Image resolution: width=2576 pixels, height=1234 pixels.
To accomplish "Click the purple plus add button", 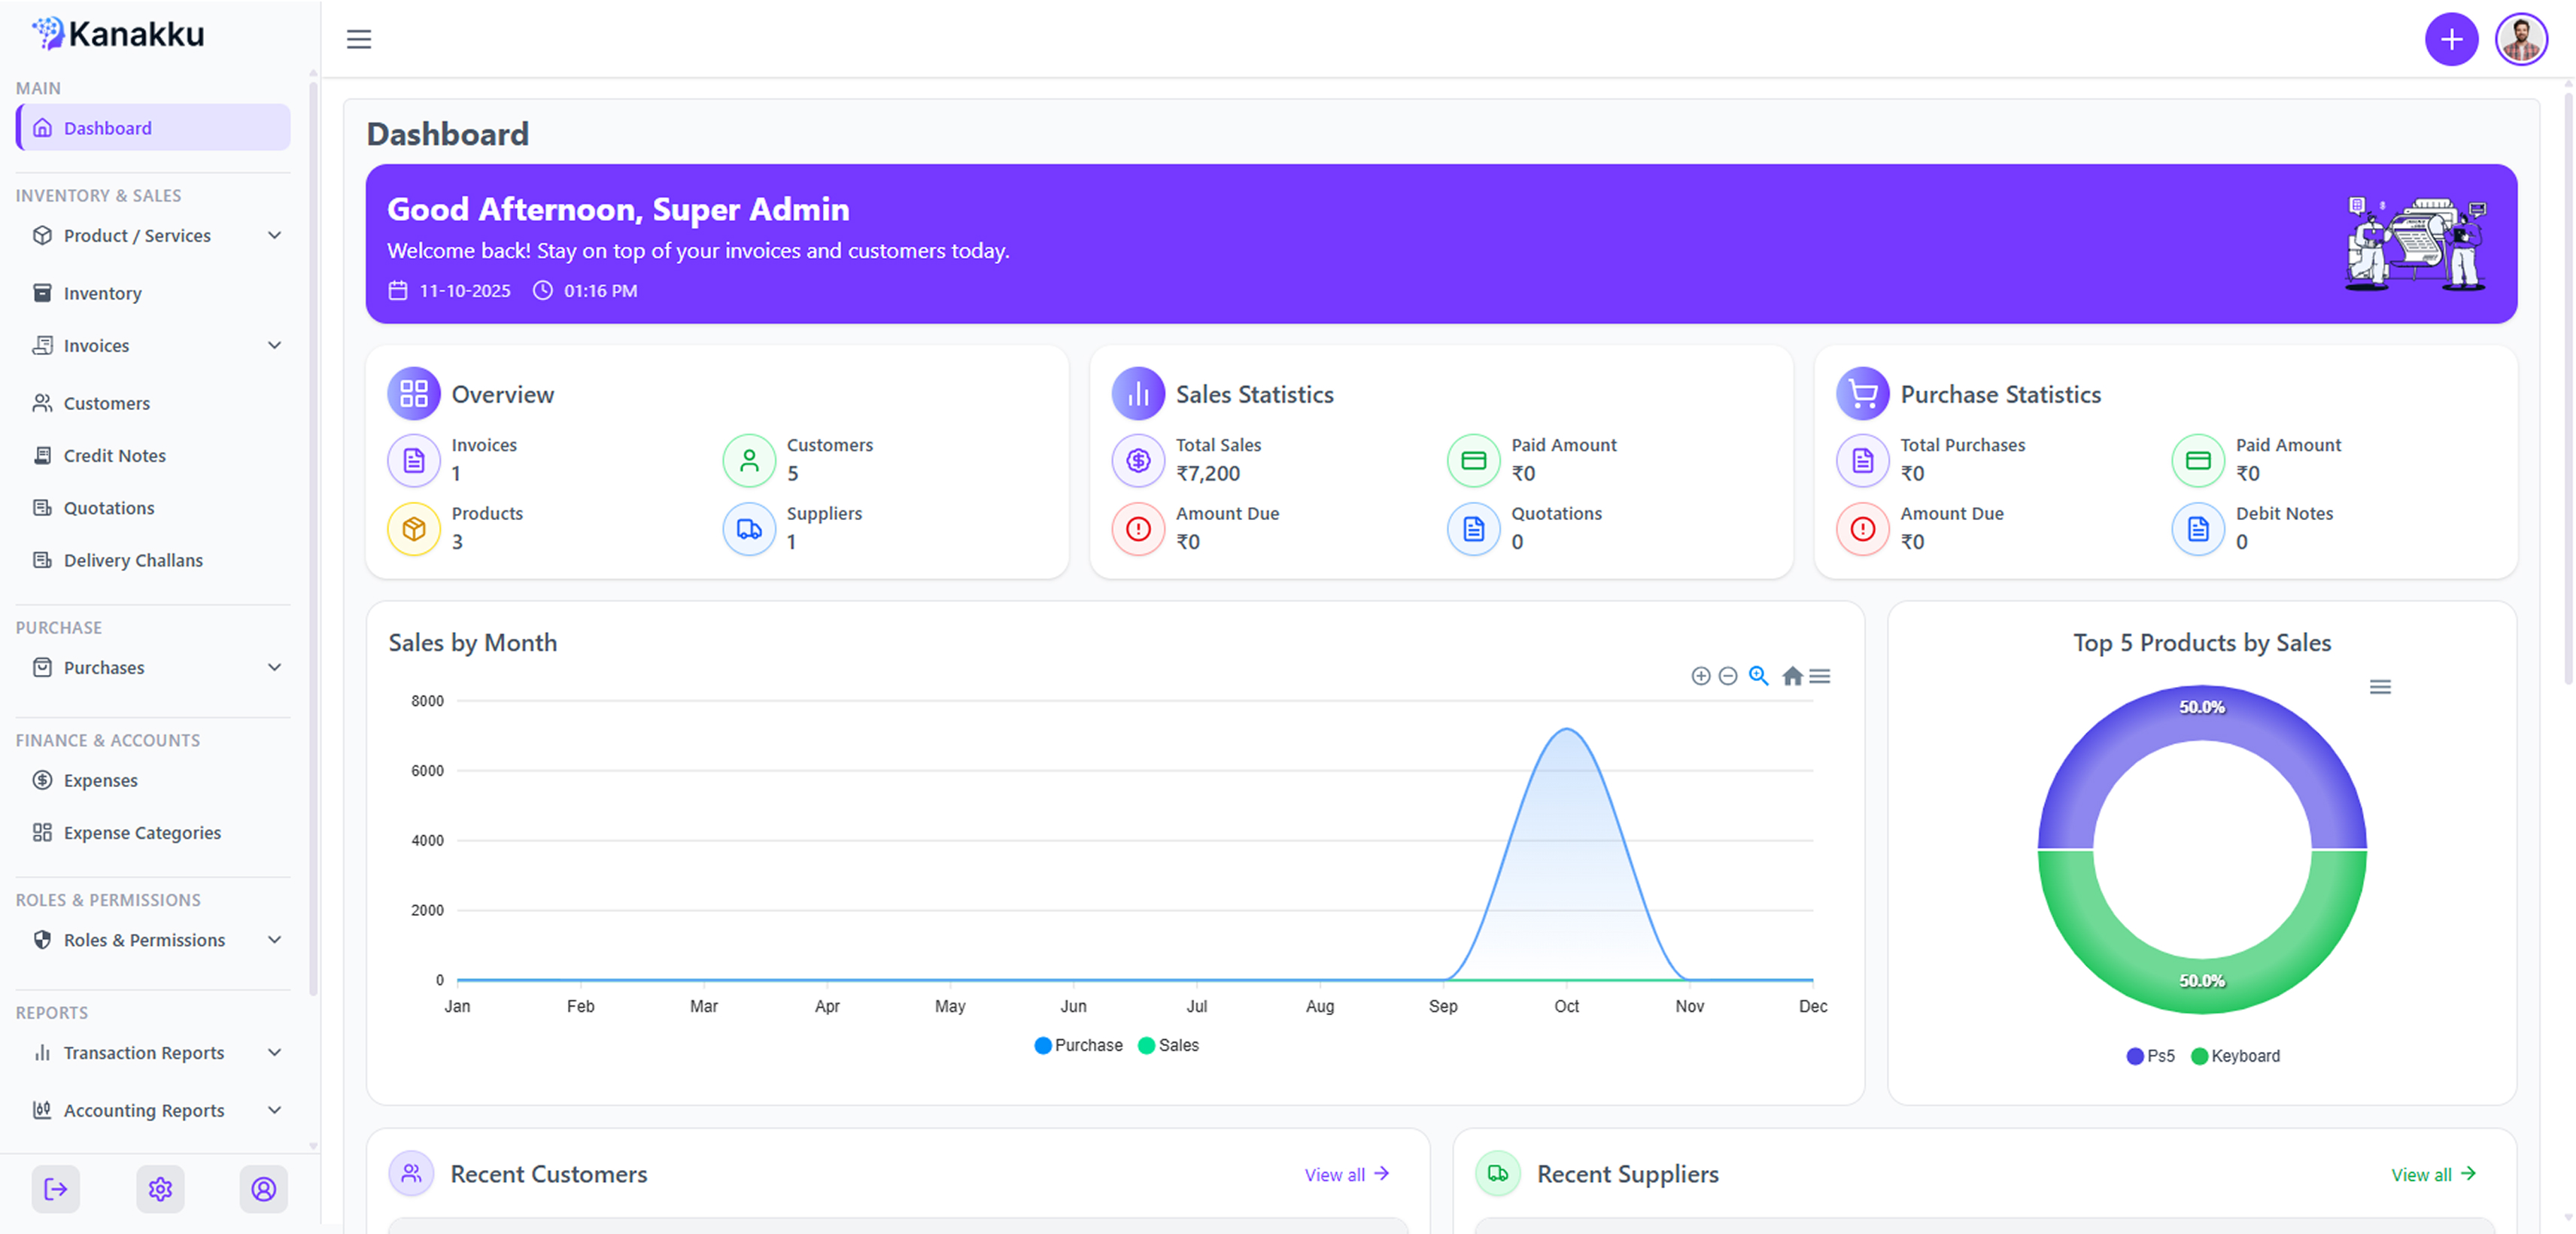I will point(2451,39).
